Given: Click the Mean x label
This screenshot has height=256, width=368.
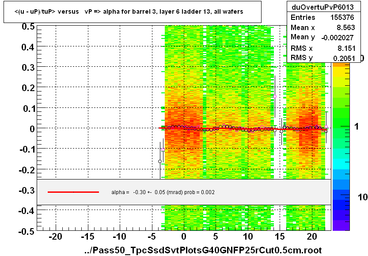Looking at the screenshot, I should click(303, 28).
